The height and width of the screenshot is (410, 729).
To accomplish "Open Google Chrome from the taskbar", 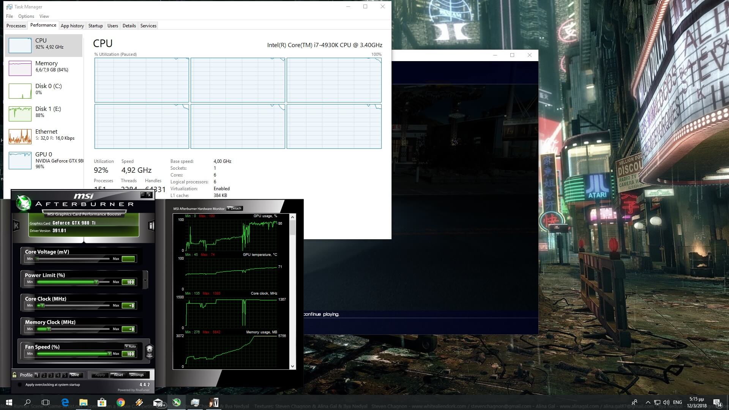I will point(121,402).
